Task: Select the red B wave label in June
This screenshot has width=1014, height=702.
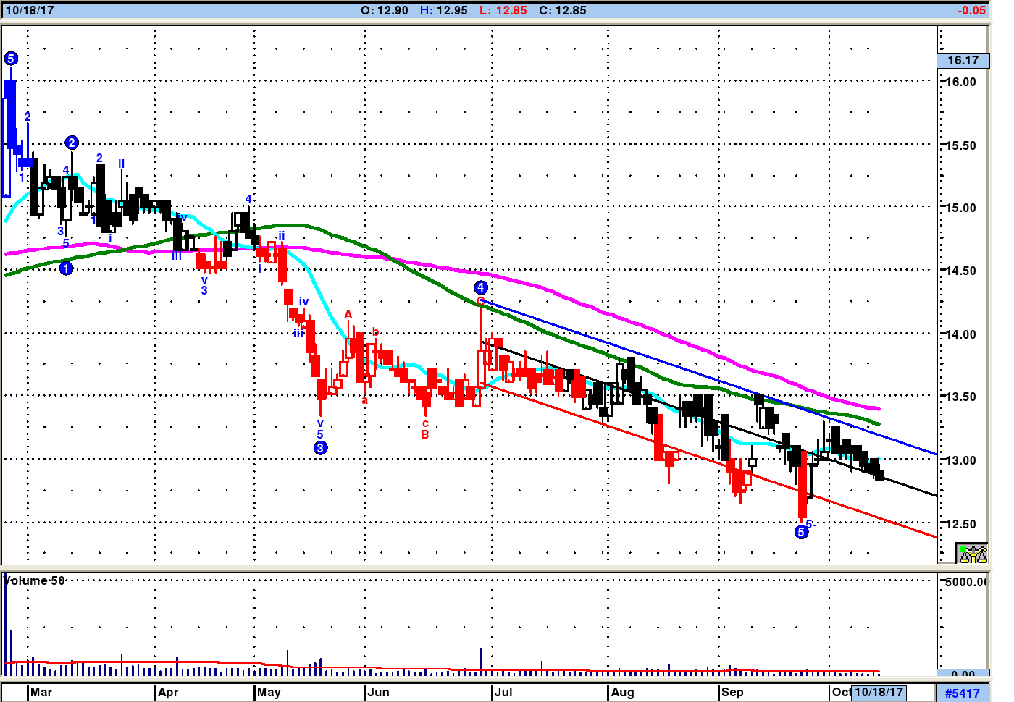Action: click(x=425, y=434)
